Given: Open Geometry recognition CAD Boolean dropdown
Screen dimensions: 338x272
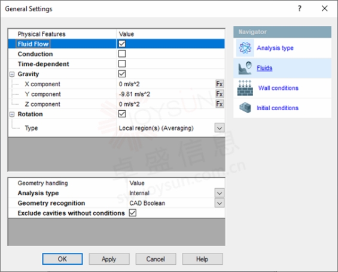Looking at the screenshot, I should point(220,203).
